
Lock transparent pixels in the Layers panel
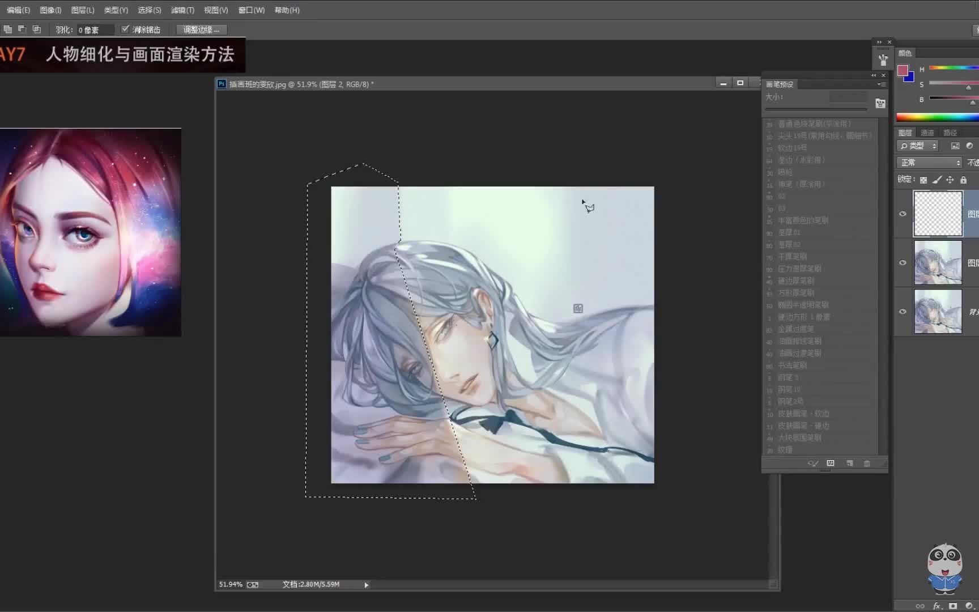[923, 180]
